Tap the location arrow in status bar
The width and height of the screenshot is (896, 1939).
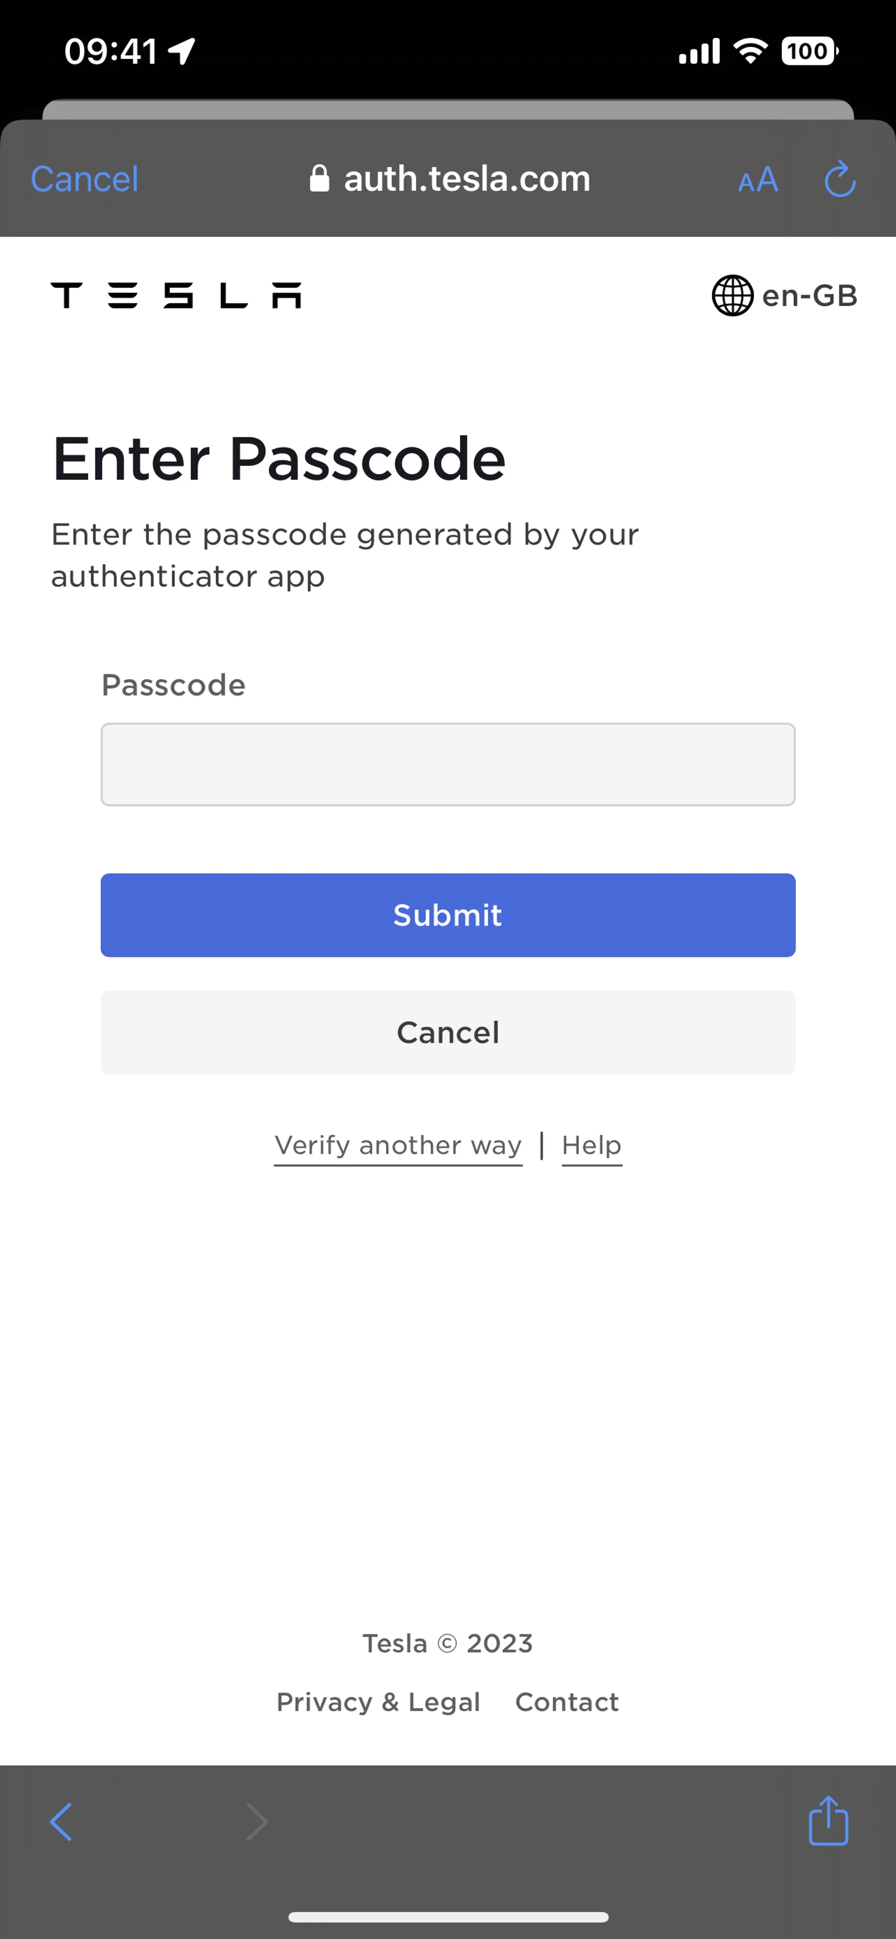coord(182,52)
